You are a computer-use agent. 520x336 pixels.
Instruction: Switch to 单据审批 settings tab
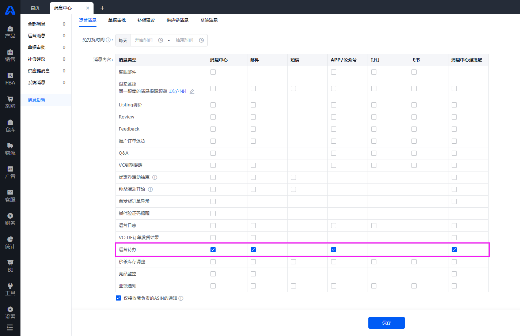click(117, 20)
